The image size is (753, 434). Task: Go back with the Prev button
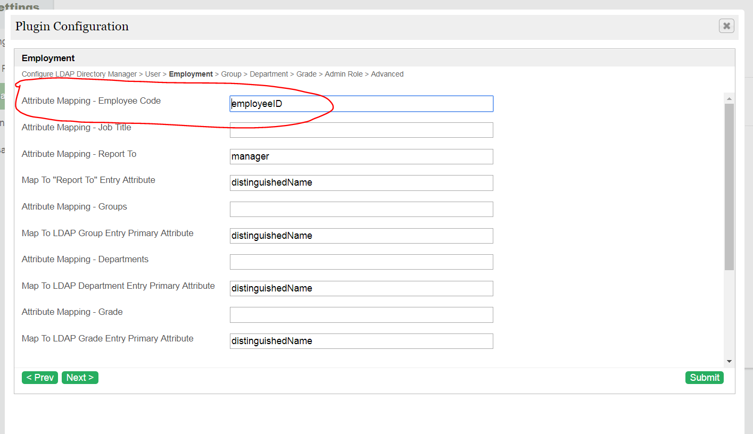[x=40, y=378]
